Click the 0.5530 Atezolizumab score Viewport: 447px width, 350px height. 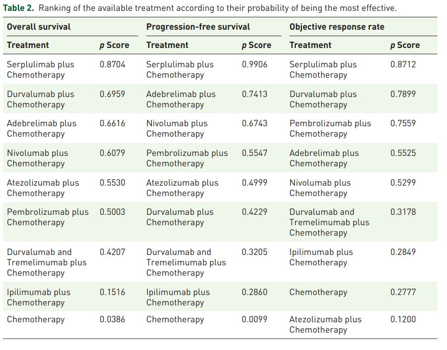pyautogui.click(x=112, y=183)
